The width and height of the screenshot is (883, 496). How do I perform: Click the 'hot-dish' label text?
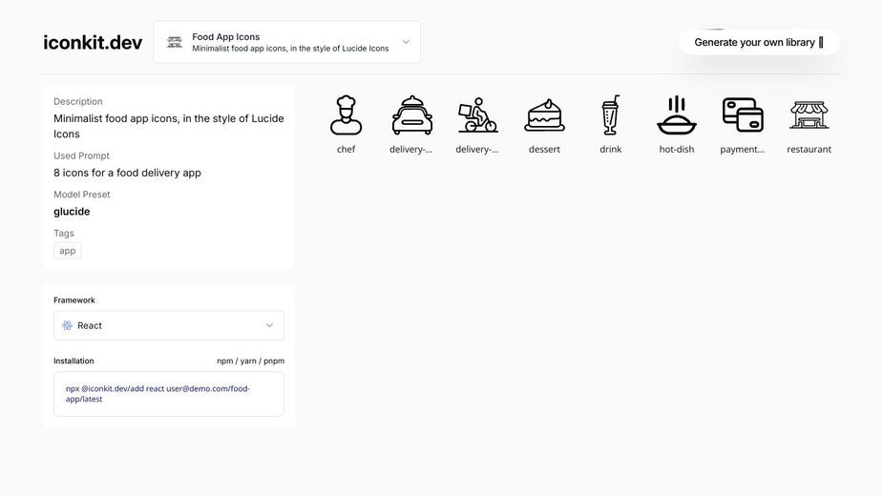pyautogui.click(x=676, y=149)
